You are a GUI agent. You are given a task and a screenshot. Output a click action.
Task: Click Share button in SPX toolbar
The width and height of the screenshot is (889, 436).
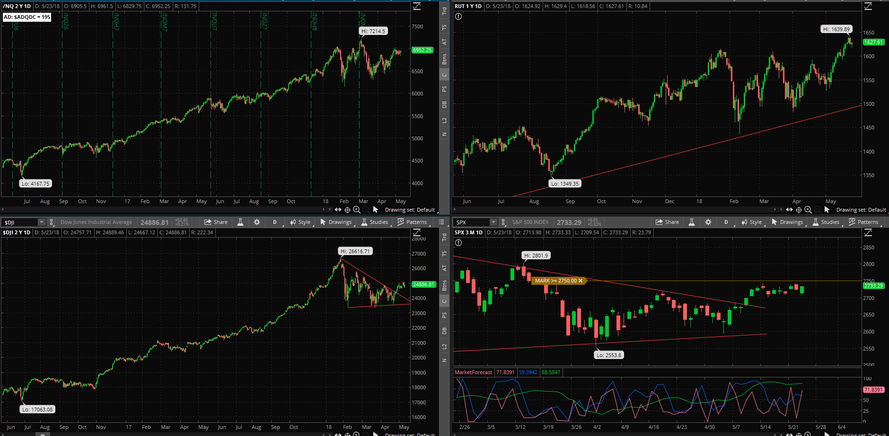667,222
